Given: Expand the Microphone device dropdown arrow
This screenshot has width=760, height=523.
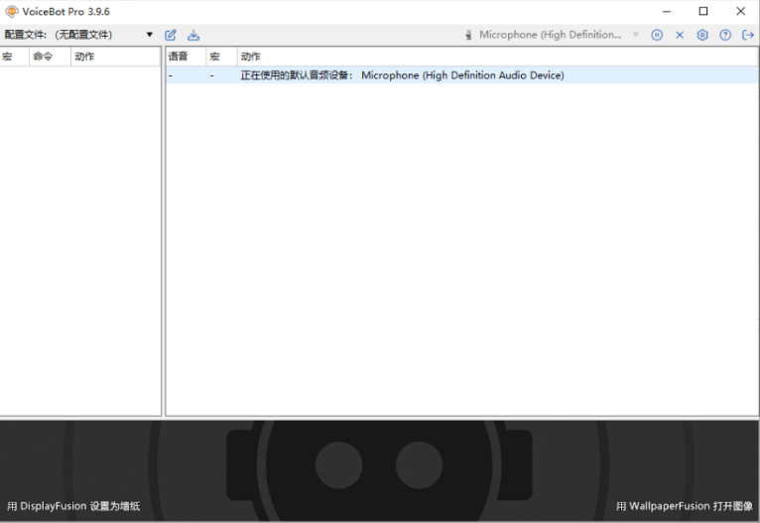Looking at the screenshot, I should point(635,35).
